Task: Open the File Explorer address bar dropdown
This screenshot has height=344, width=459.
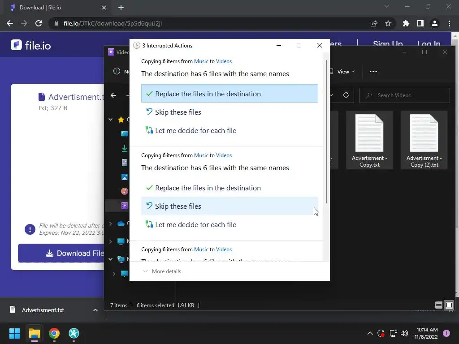Action: coord(332,95)
